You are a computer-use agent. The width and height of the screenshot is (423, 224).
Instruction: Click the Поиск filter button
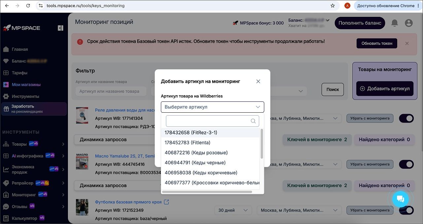(333, 89)
